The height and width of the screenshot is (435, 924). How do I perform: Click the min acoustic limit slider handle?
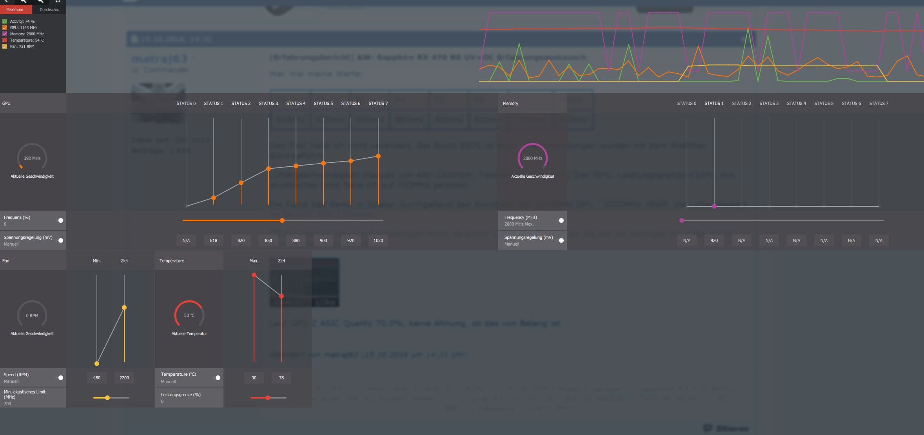(107, 398)
